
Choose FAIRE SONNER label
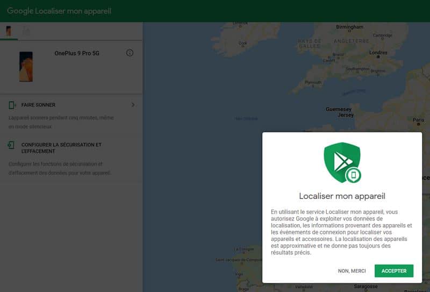tap(38, 105)
